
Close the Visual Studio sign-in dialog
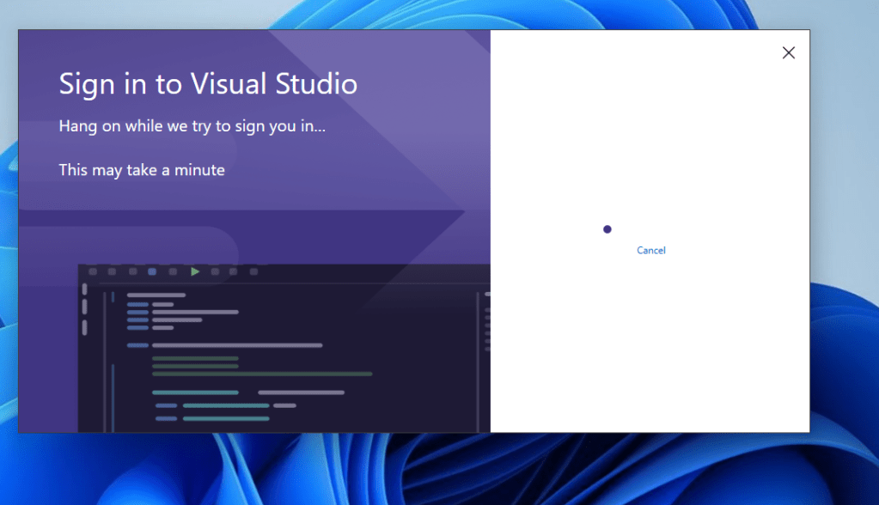pos(788,52)
